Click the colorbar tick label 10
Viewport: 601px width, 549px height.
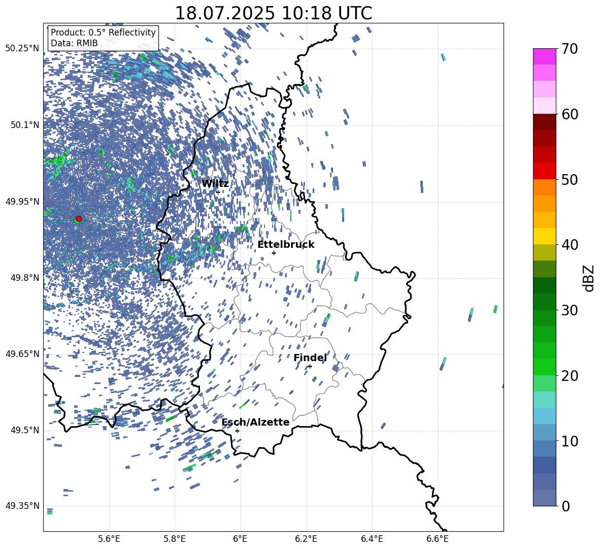click(x=570, y=441)
